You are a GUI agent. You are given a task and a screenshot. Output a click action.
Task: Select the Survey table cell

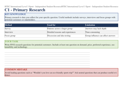[x=26, y=29]
